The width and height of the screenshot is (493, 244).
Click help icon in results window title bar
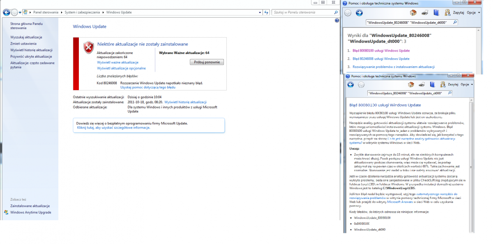pyautogui.click(x=345, y=3)
